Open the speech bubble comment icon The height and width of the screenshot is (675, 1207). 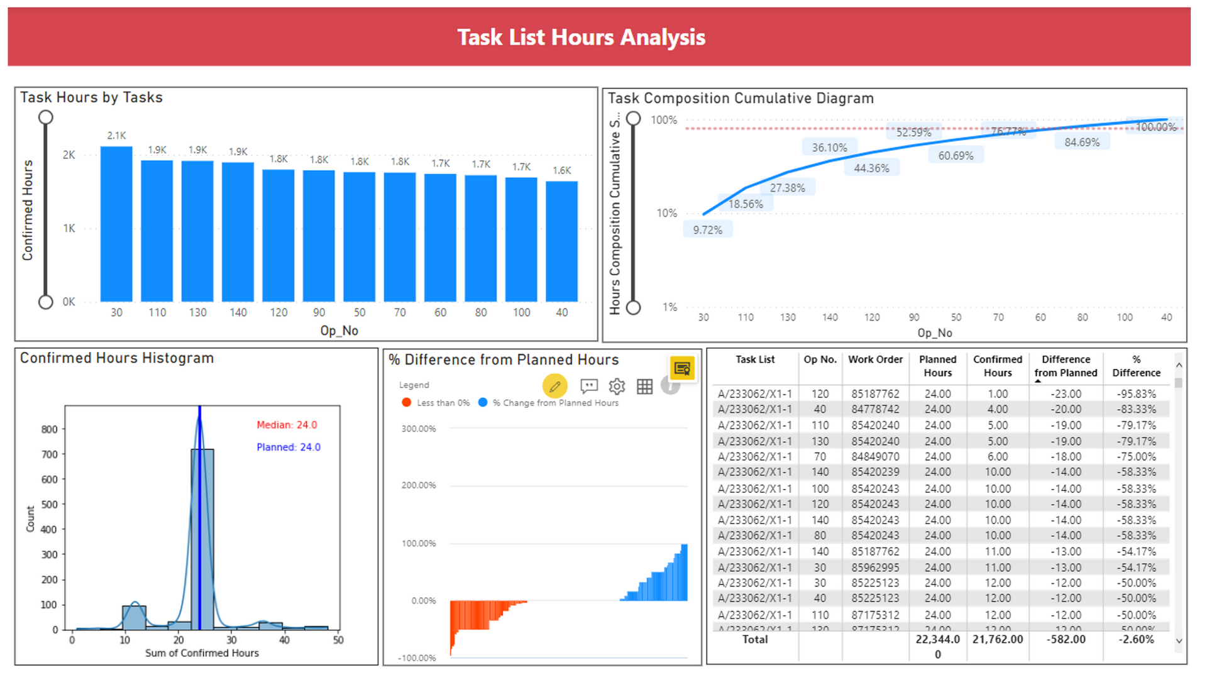(x=588, y=386)
